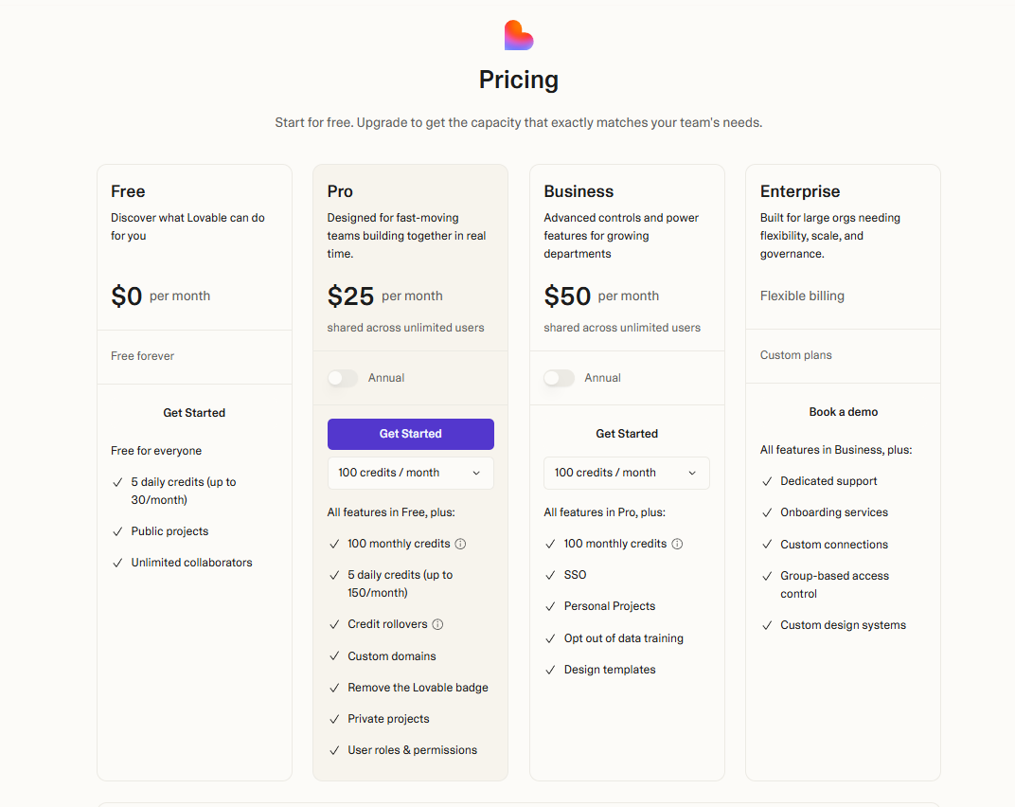Click the checkmark next to Custom domains
1015x807 pixels.
pyautogui.click(x=334, y=655)
